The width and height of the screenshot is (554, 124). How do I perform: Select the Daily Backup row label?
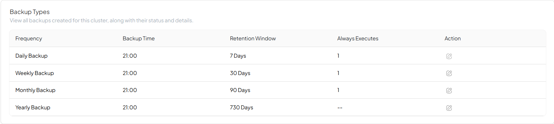32,56
